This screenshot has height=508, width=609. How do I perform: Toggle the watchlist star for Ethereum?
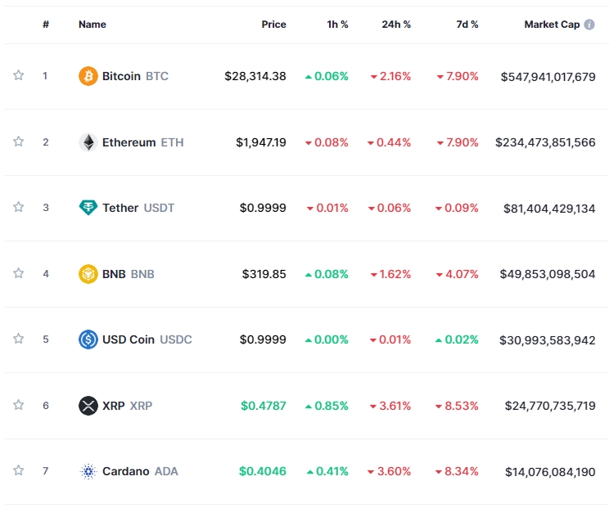point(18,142)
